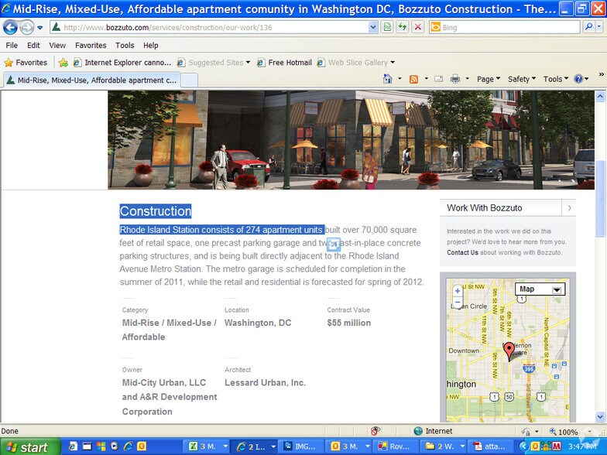Click the Print icon
Image resolution: width=607 pixels, height=455 pixels.
coord(455,79)
